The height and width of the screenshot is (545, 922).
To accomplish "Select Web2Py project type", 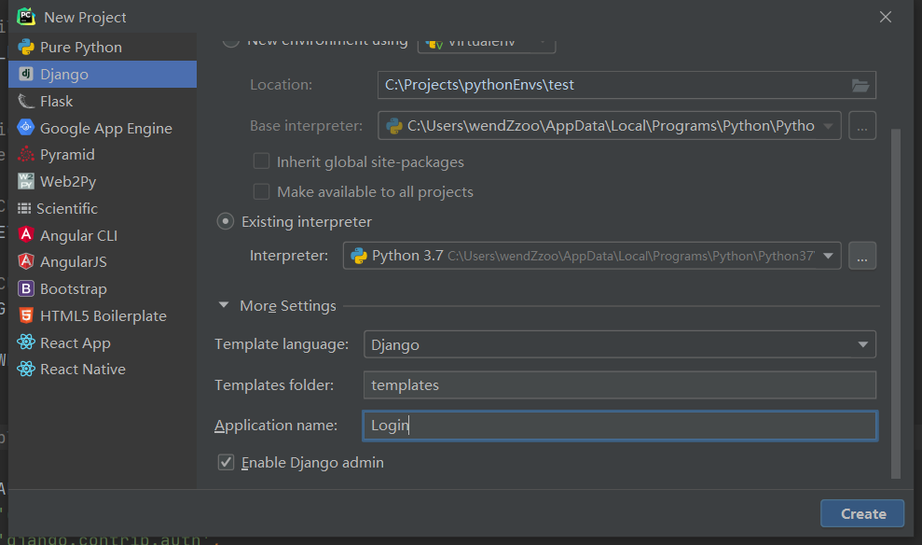I will (103, 181).
